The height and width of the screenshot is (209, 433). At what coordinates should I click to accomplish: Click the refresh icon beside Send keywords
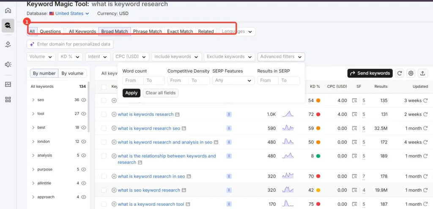coord(399,73)
